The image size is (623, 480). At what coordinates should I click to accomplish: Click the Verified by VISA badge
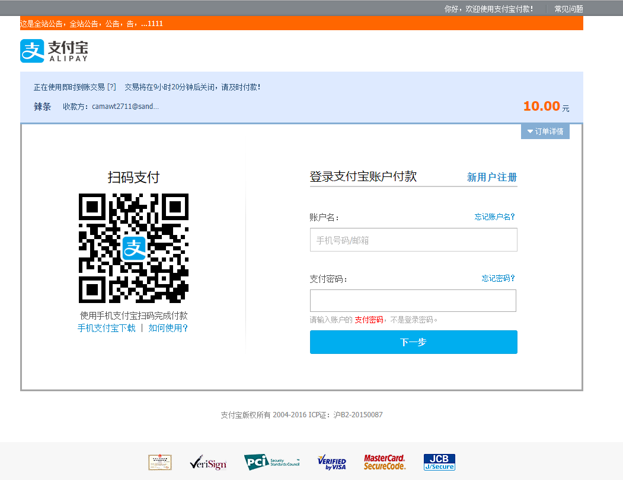click(x=332, y=463)
